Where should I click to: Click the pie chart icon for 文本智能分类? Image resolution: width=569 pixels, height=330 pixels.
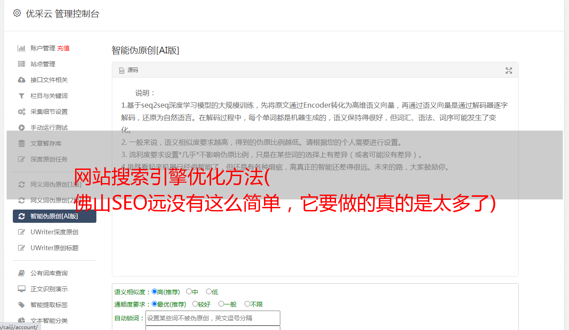(21, 321)
